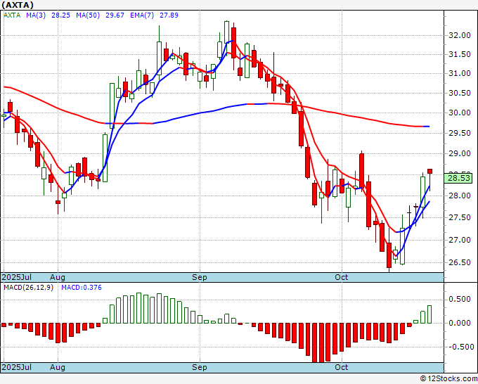Click the EMA(7) legend label

click(x=142, y=15)
